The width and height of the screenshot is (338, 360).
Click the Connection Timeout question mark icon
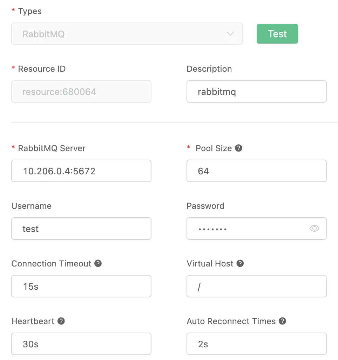[x=99, y=263]
